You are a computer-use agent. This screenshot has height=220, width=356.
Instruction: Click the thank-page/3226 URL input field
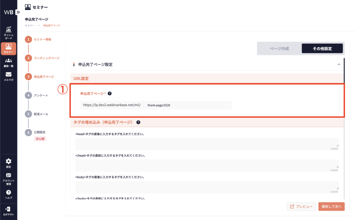point(187,105)
